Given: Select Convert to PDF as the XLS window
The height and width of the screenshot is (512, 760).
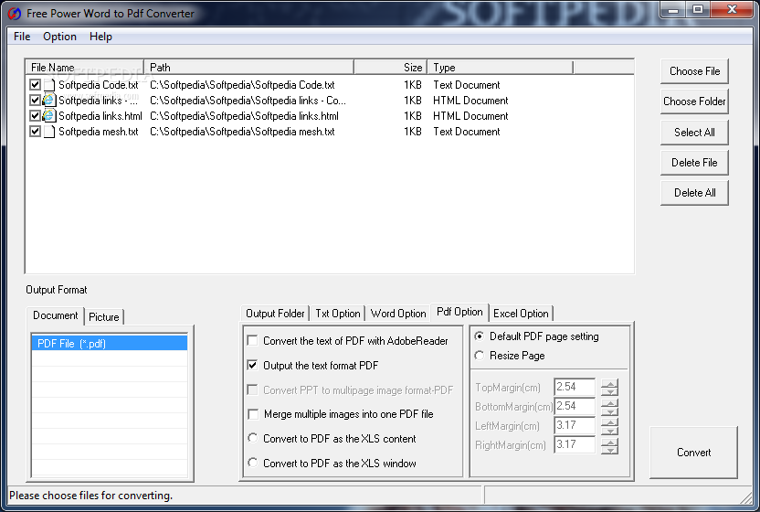Looking at the screenshot, I should [252, 463].
